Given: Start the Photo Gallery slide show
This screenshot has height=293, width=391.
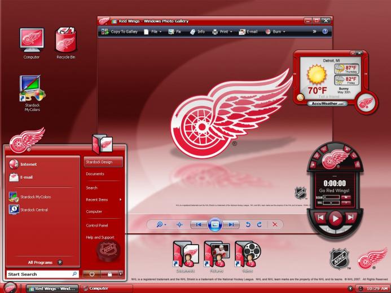Looking at the screenshot, I should pos(215,224).
